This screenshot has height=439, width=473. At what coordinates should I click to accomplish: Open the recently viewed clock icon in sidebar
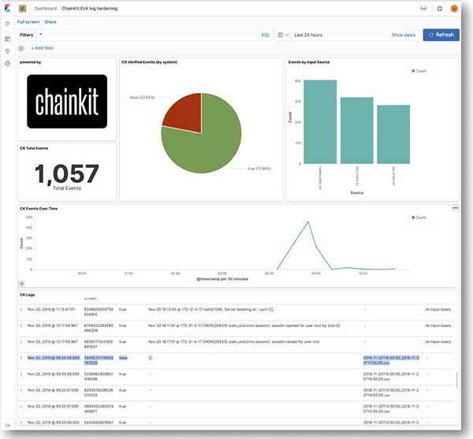click(x=7, y=24)
